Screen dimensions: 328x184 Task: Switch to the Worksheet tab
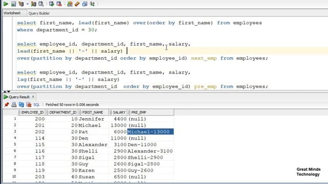[x=12, y=13]
